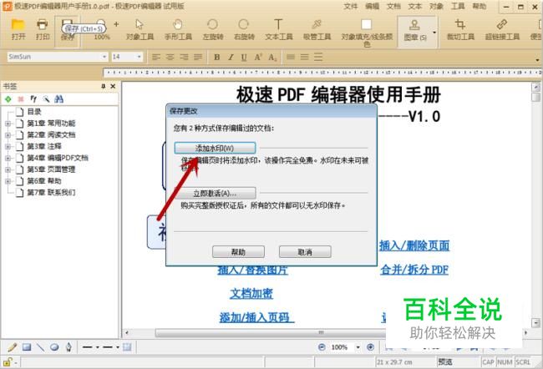Screen dimensions: 543x369
Task: Open the 图章 dropdown arrow
Action: [434, 33]
